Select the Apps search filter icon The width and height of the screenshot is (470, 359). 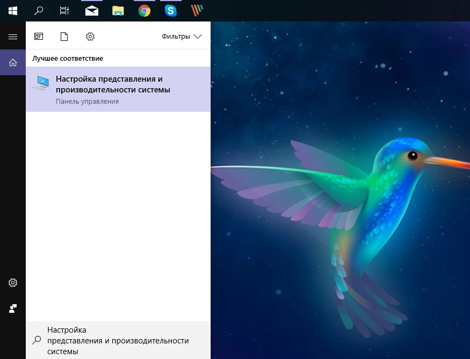(x=38, y=37)
